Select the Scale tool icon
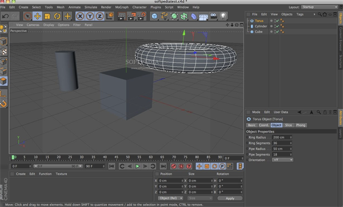The width and height of the screenshot is (343, 207). coord(47,16)
